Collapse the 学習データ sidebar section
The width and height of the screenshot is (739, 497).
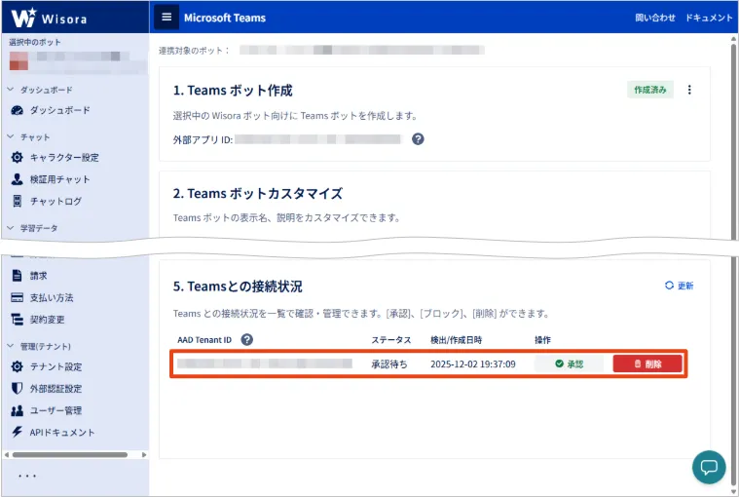11,228
